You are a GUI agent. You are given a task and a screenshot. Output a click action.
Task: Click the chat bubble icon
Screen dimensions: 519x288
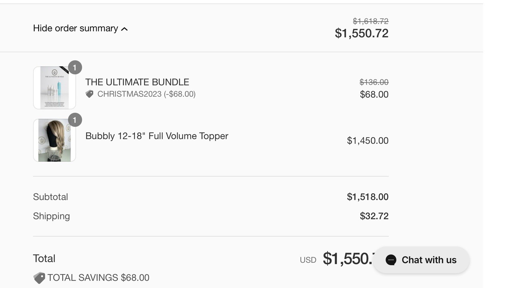[x=391, y=260]
